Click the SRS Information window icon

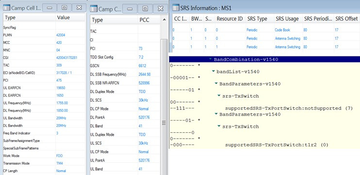pyautogui.click(x=176, y=8)
